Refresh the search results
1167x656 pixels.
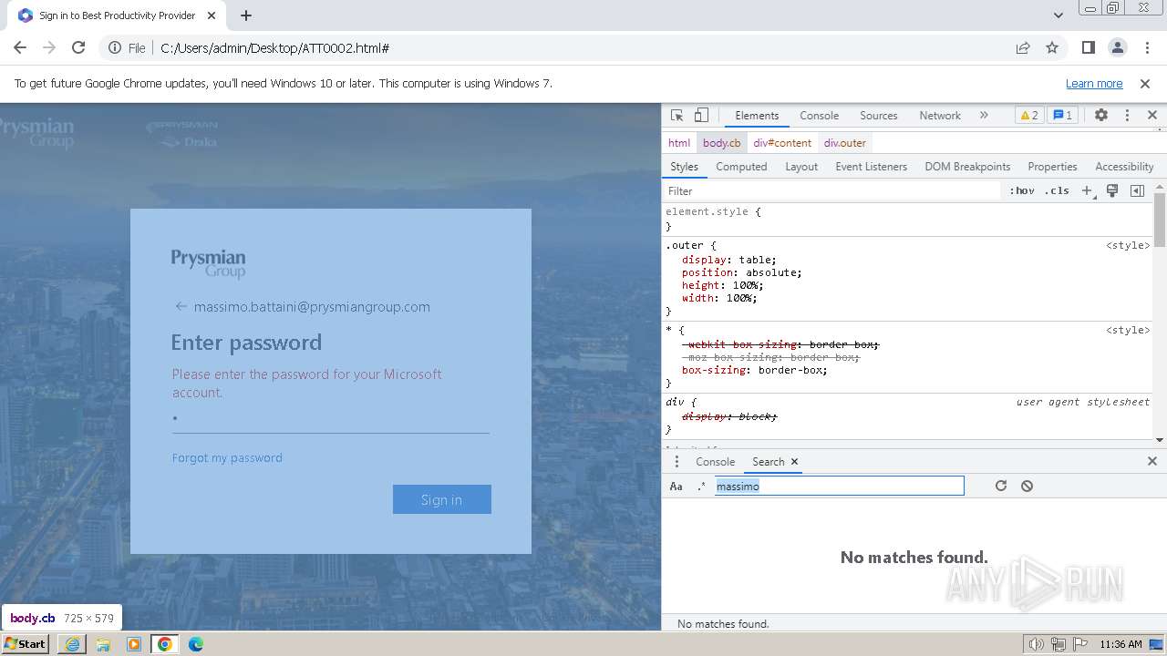pyautogui.click(x=1001, y=486)
